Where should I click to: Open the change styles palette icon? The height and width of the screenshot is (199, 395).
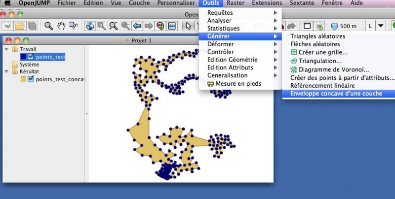160,26
